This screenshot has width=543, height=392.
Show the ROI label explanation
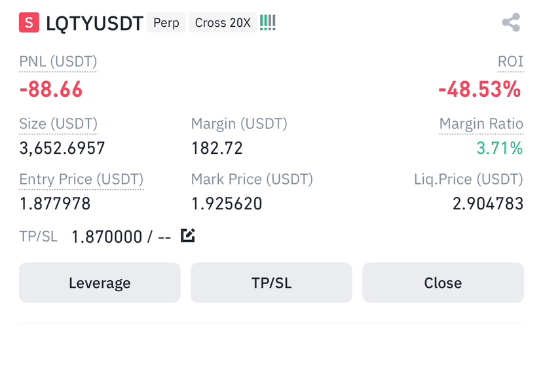pyautogui.click(x=510, y=62)
